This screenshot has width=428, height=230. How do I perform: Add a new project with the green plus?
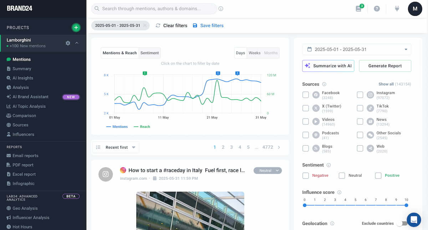76,27
